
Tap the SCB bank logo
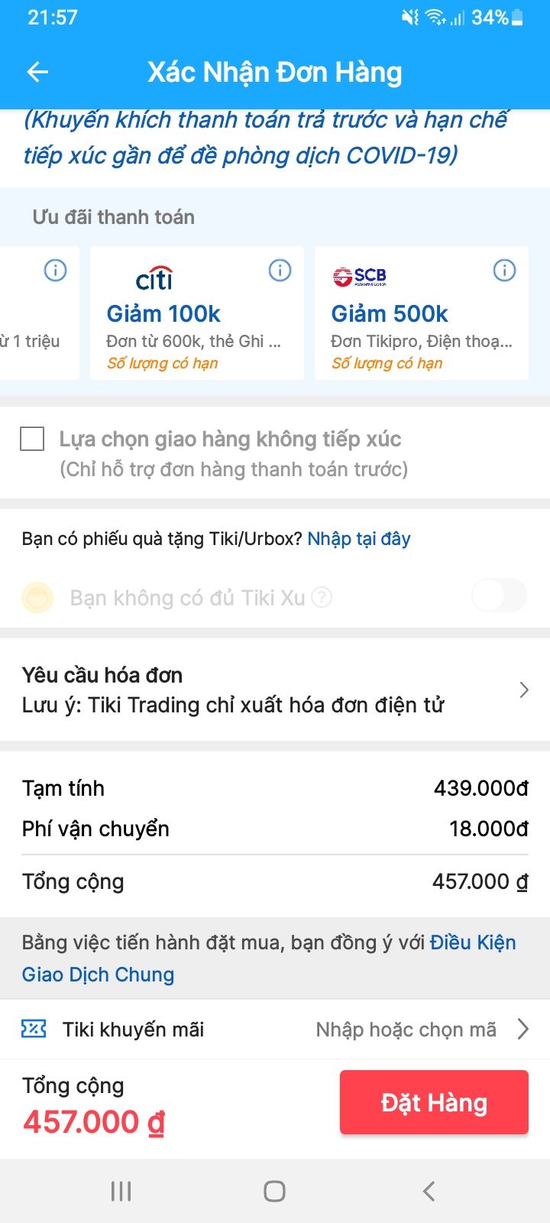359,277
